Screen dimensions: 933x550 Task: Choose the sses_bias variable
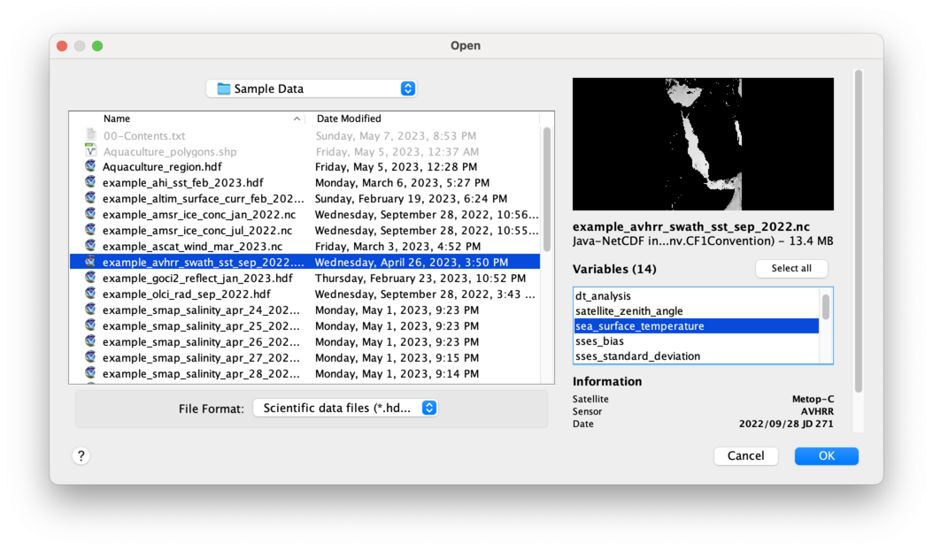599,341
